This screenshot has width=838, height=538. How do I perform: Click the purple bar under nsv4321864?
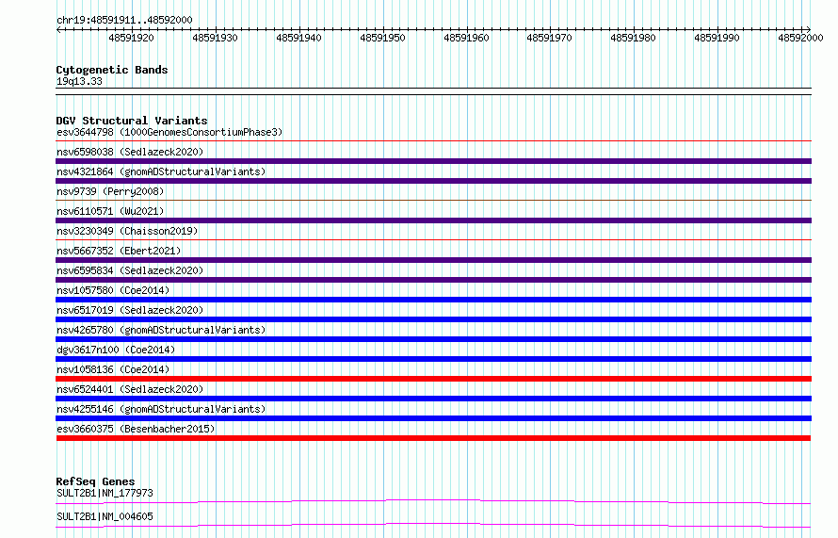point(433,181)
